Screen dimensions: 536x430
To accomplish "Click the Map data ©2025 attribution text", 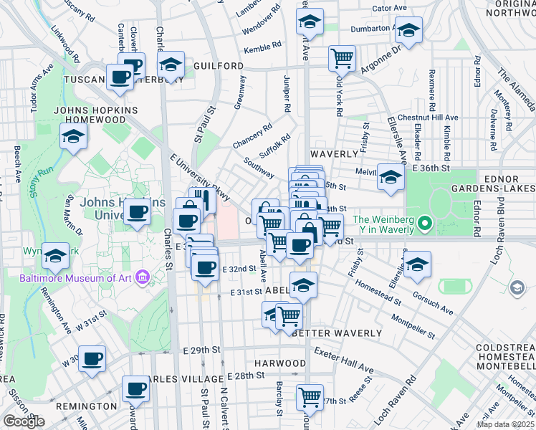I will [506, 424].
